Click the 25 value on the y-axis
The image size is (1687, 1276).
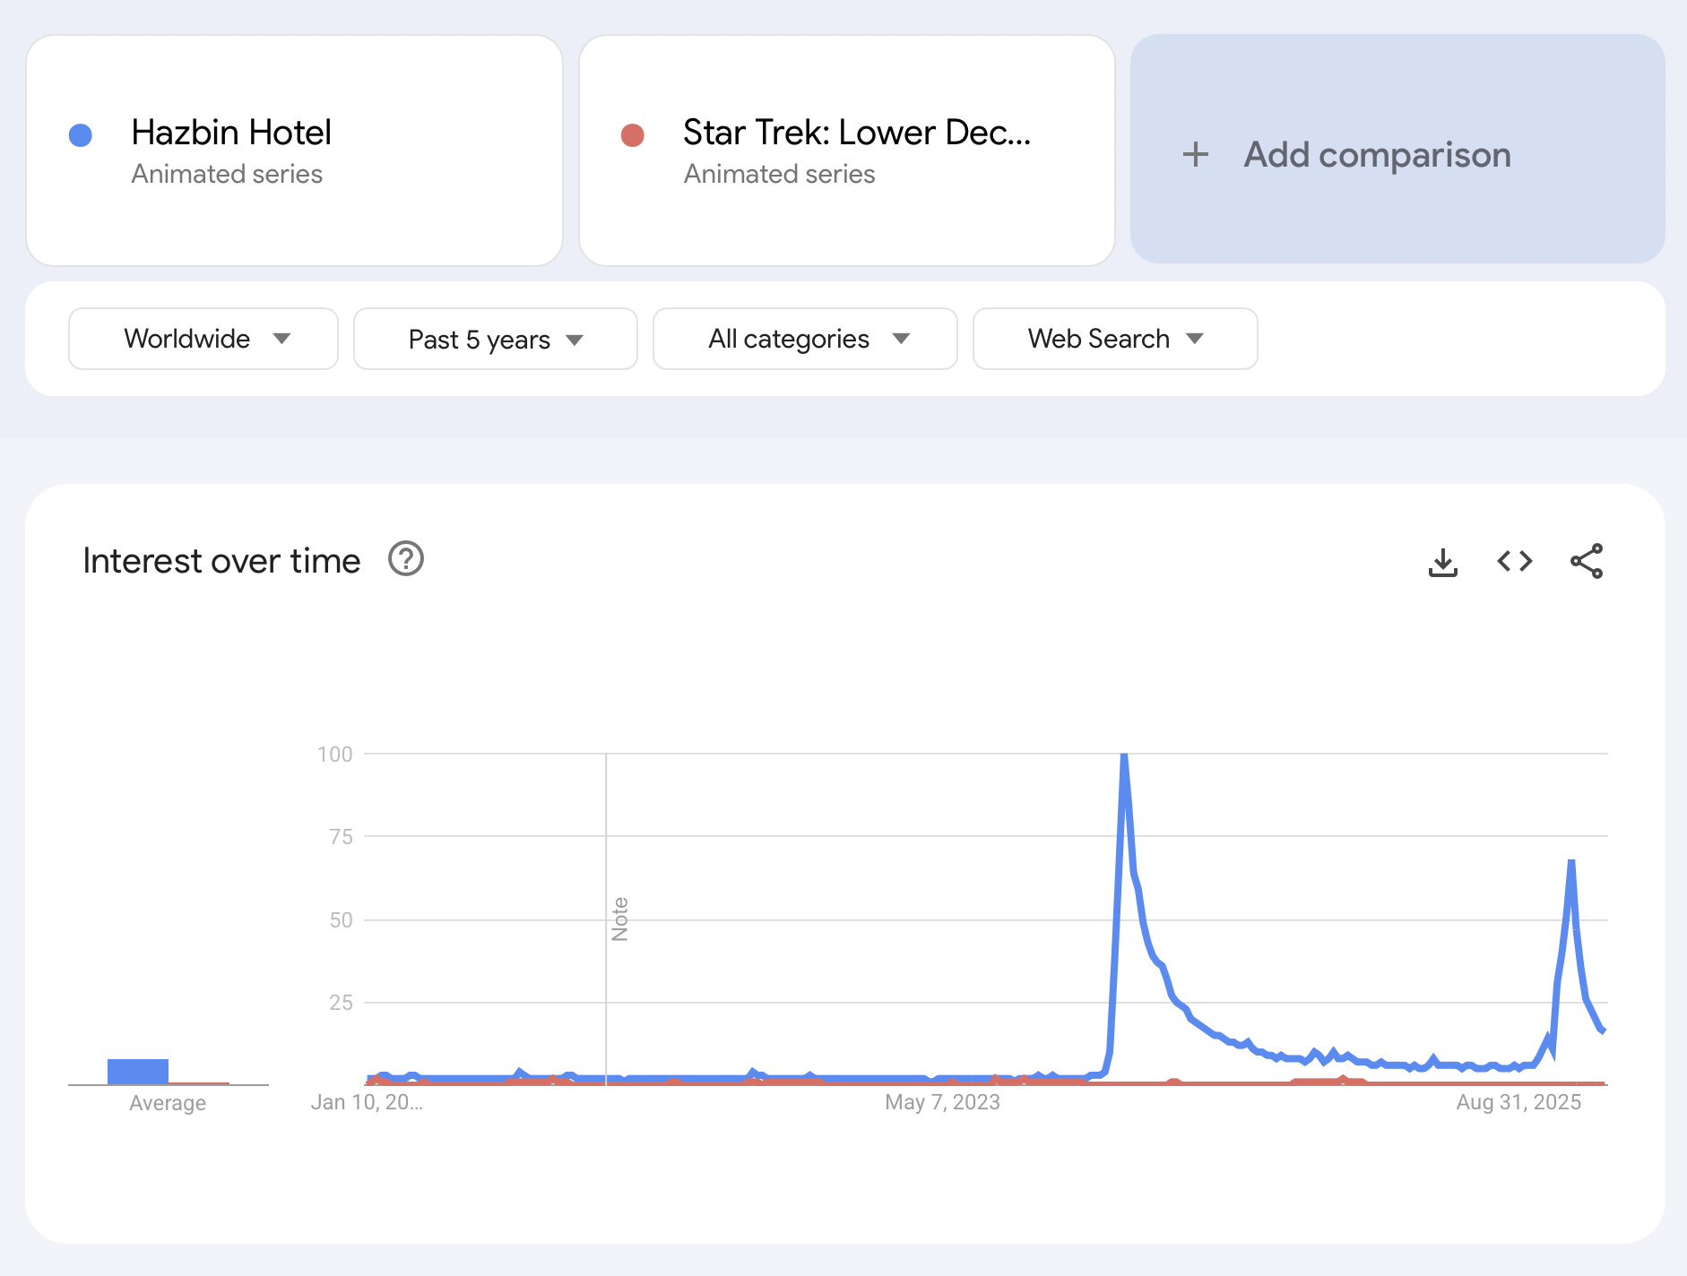pos(342,1003)
